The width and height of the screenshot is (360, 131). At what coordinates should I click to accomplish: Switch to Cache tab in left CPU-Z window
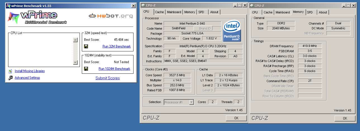pyautogui.click(x=159, y=12)
